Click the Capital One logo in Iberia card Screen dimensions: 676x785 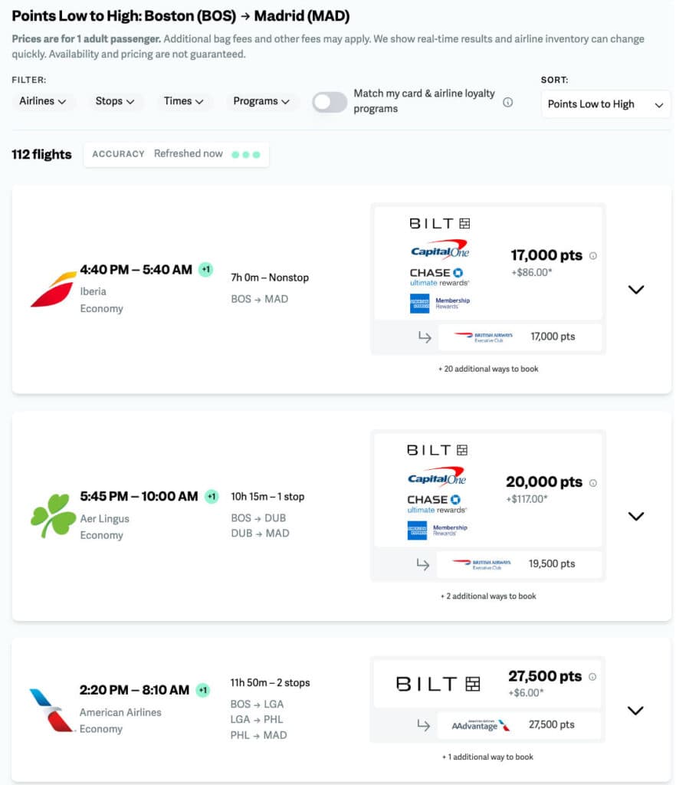click(x=439, y=250)
